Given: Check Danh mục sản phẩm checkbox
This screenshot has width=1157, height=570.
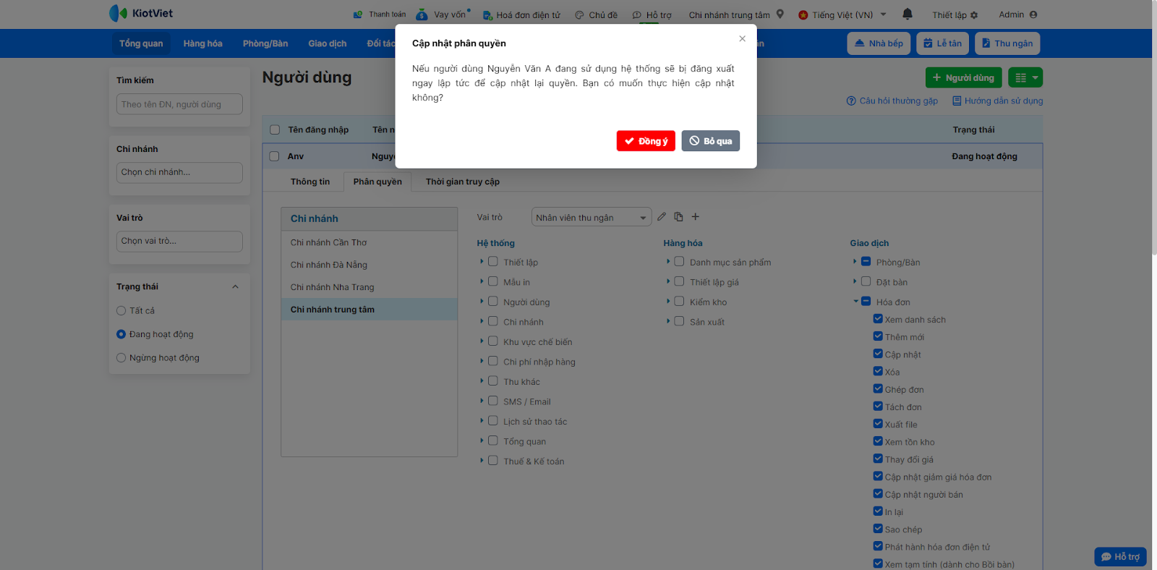Looking at the screenshot, I should (679, 261).
